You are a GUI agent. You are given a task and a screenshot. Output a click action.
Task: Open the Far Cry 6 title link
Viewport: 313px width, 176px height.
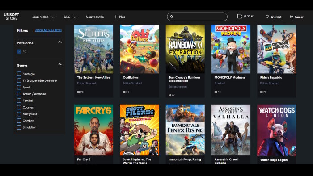84,159
